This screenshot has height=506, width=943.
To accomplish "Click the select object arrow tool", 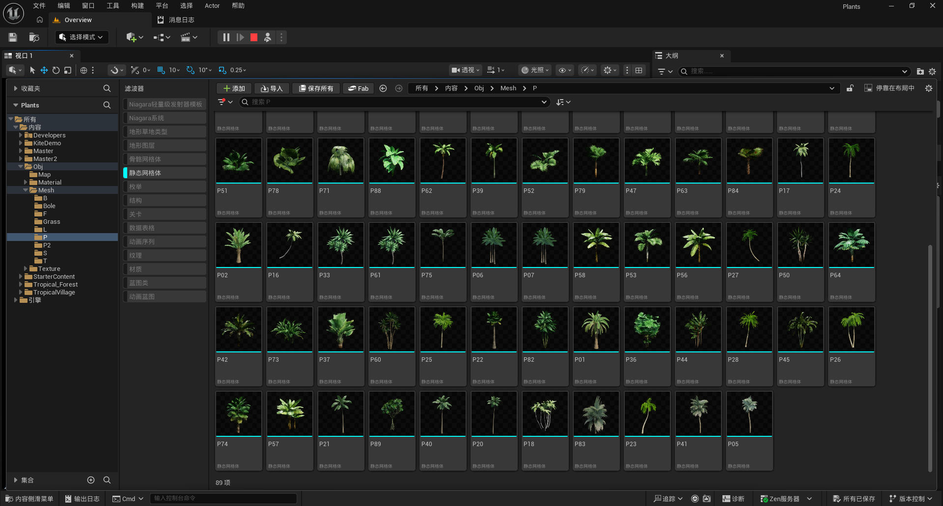I will (32, 70).
